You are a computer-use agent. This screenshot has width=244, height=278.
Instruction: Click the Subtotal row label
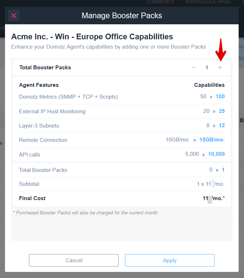tap(29, 184)
